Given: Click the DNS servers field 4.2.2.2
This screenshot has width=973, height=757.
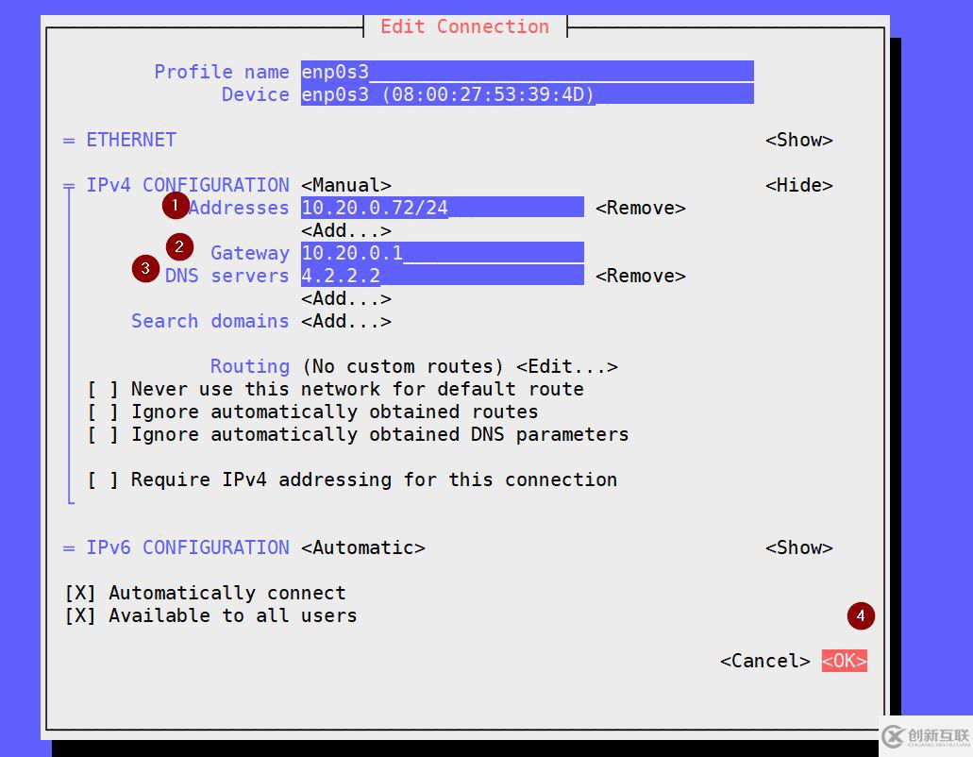Looking at the screenshot, I should pyautogui.click(x=442, y=276).
